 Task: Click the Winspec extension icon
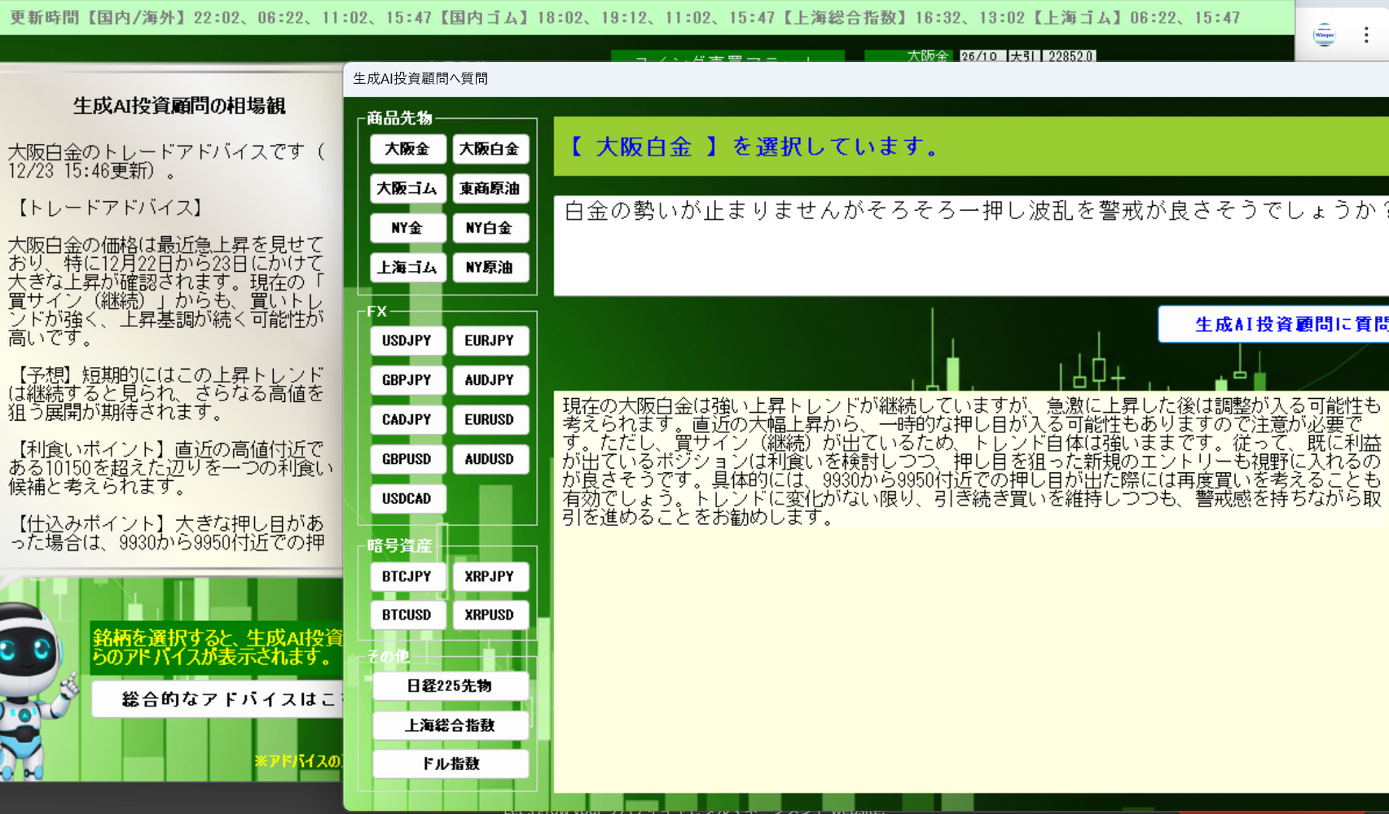[x=1325, y=35]
